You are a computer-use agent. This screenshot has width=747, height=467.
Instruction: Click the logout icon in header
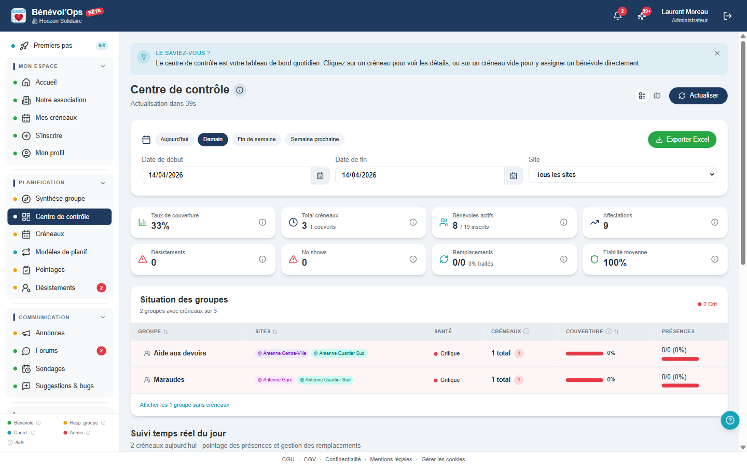pyautogui.click(x=727, y=16)
